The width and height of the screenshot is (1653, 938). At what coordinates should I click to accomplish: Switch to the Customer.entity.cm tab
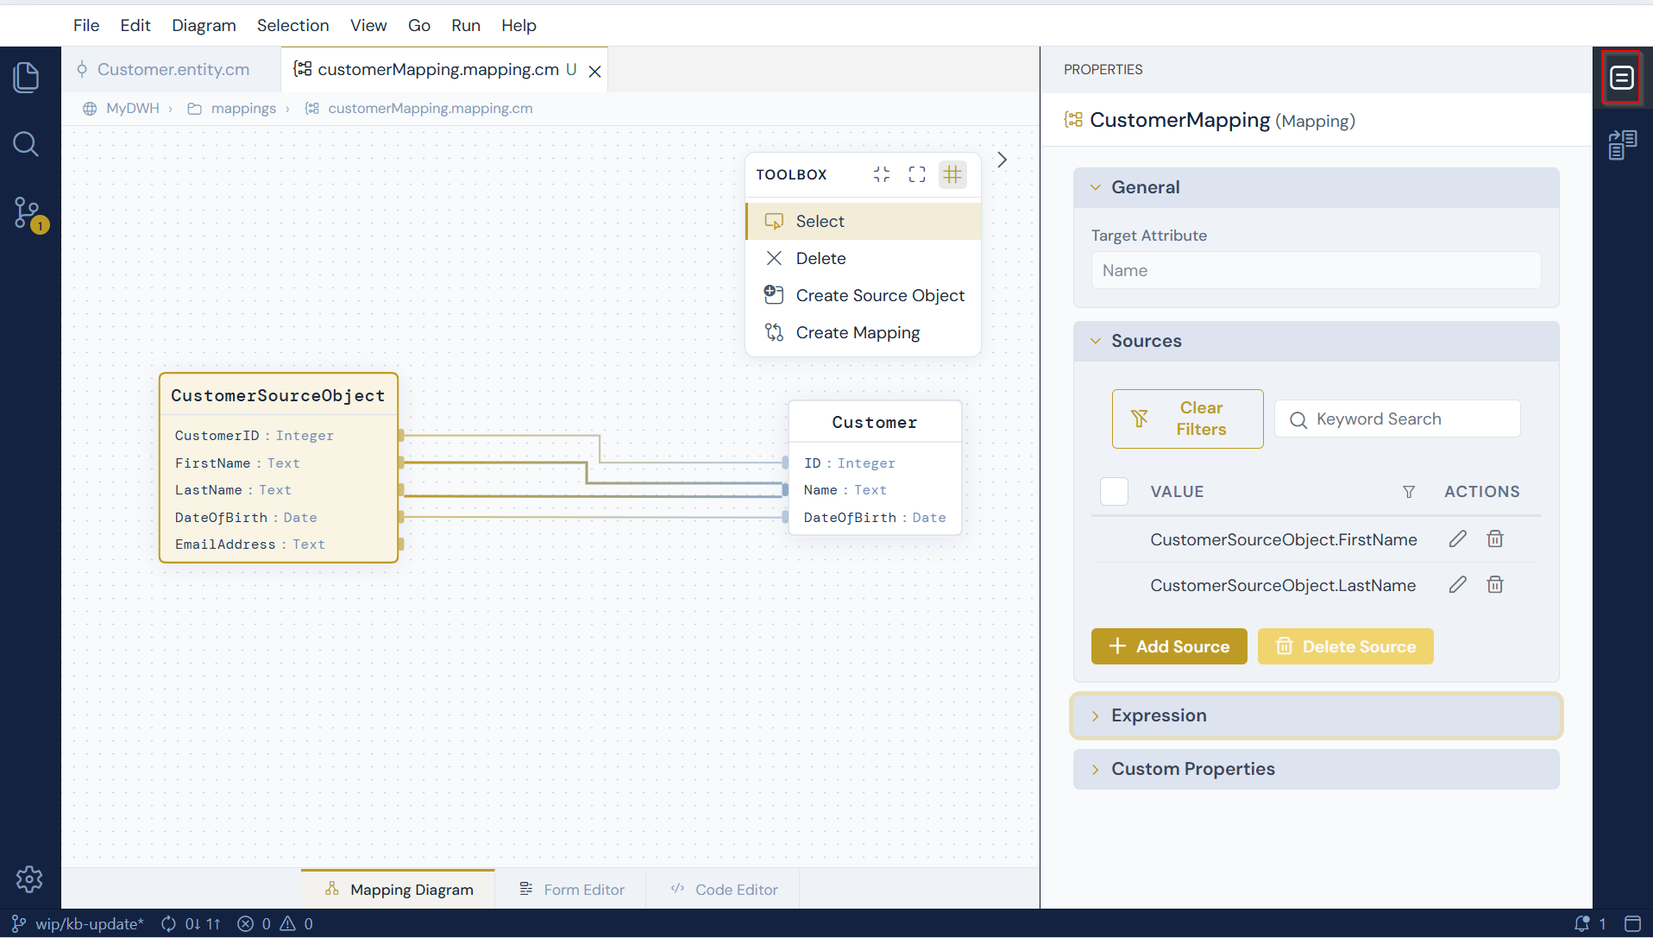click(x=171, y=69)
